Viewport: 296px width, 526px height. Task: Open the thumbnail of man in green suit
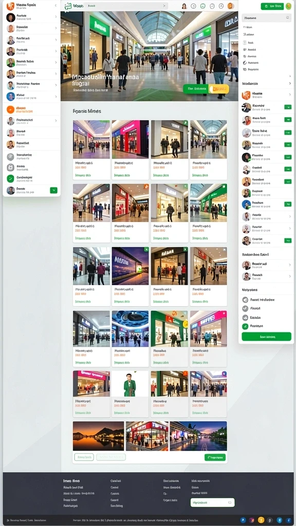[x=130, y=384]
